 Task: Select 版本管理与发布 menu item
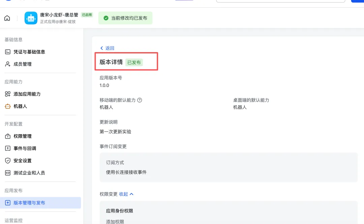(x=40, y=203)
